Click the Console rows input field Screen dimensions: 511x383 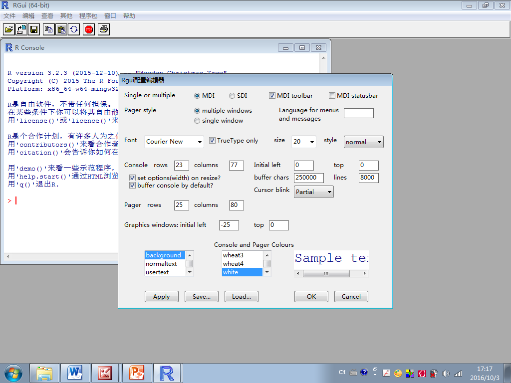(182, 165)
